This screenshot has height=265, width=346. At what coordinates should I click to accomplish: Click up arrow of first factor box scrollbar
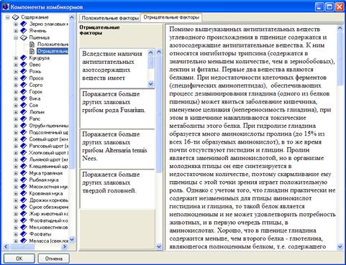pos(151,52)
